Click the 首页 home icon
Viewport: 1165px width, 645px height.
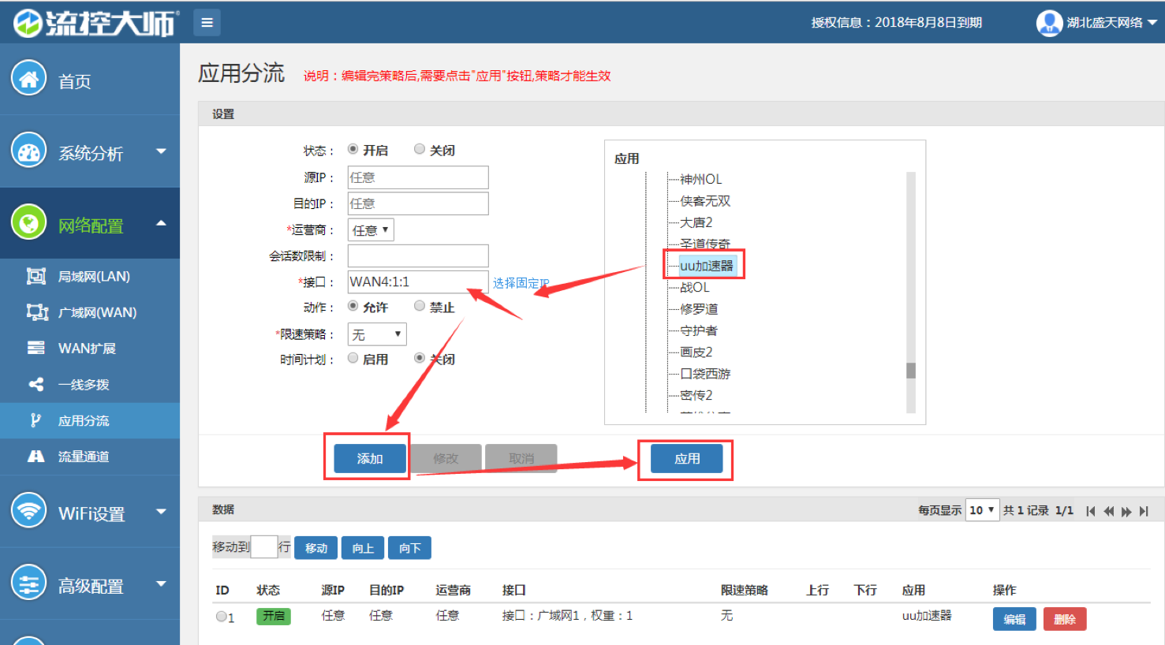click(x=29, y=80)
